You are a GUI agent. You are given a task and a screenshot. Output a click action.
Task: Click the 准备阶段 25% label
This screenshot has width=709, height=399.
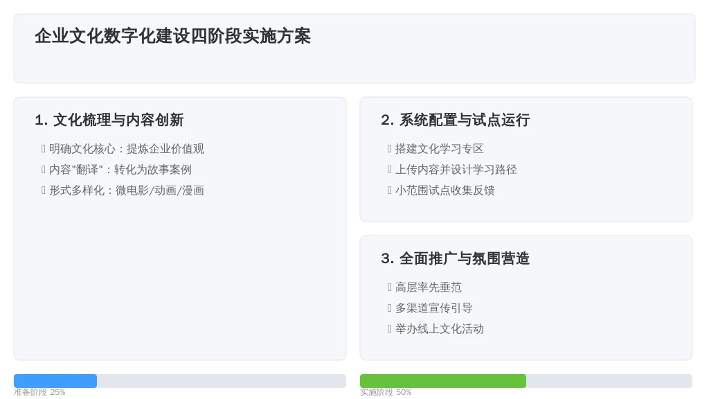point(39,392)
